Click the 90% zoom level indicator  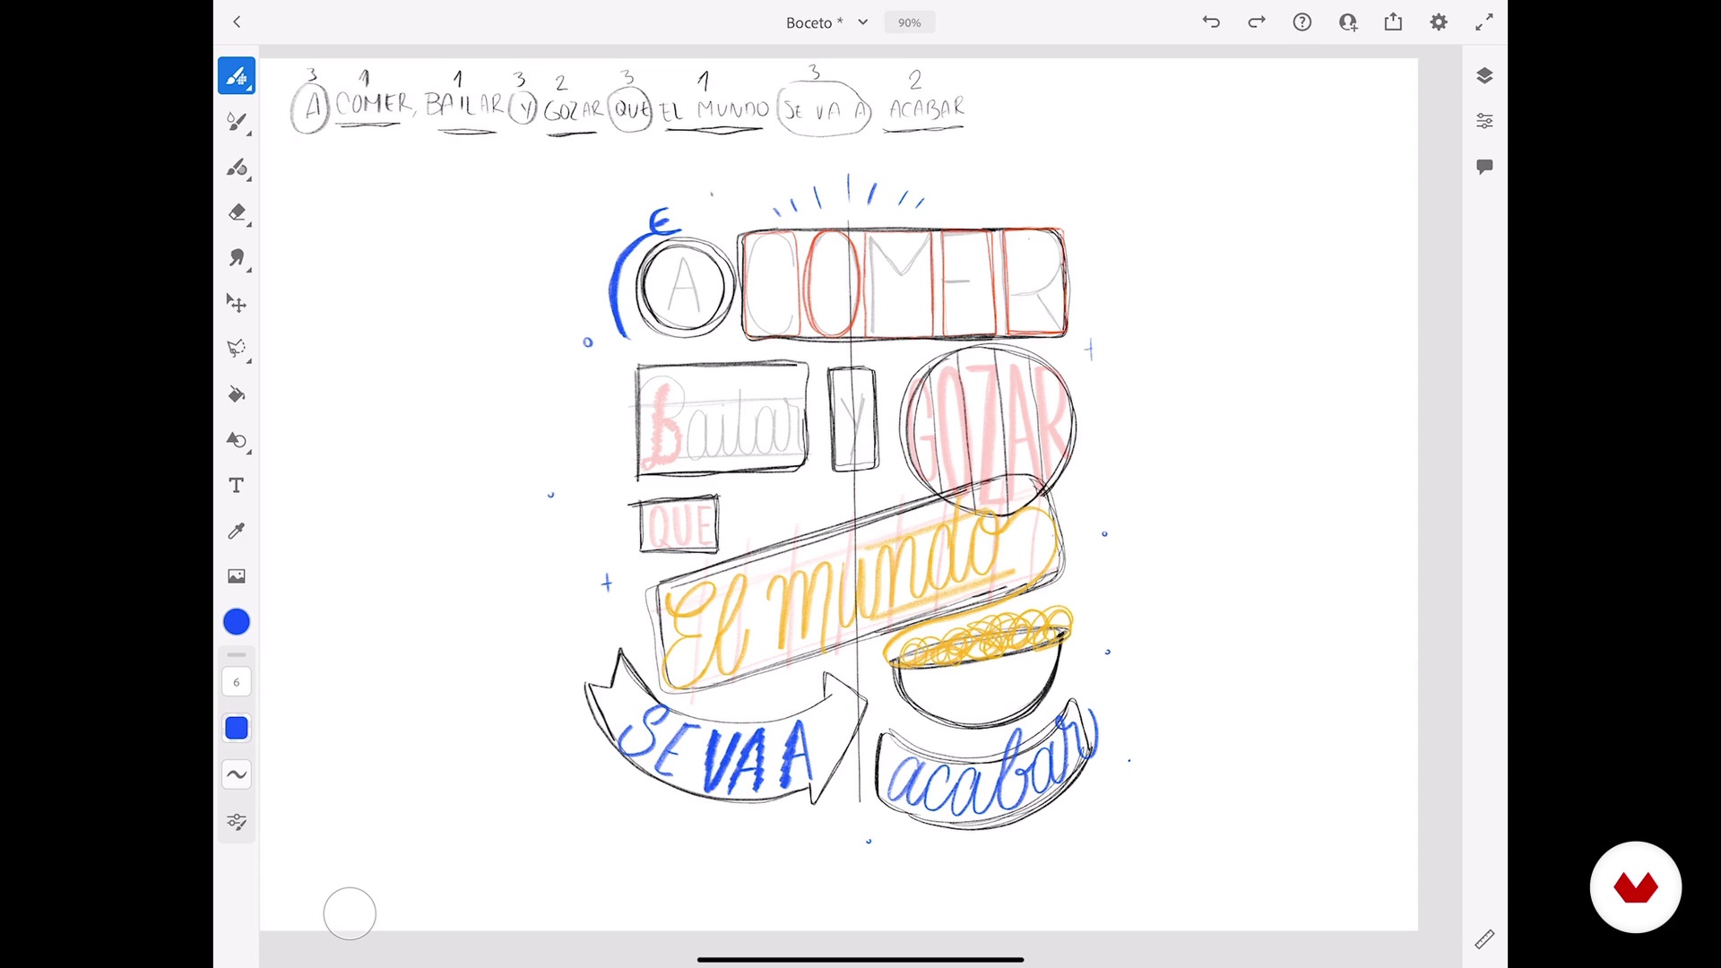[909, 22]
